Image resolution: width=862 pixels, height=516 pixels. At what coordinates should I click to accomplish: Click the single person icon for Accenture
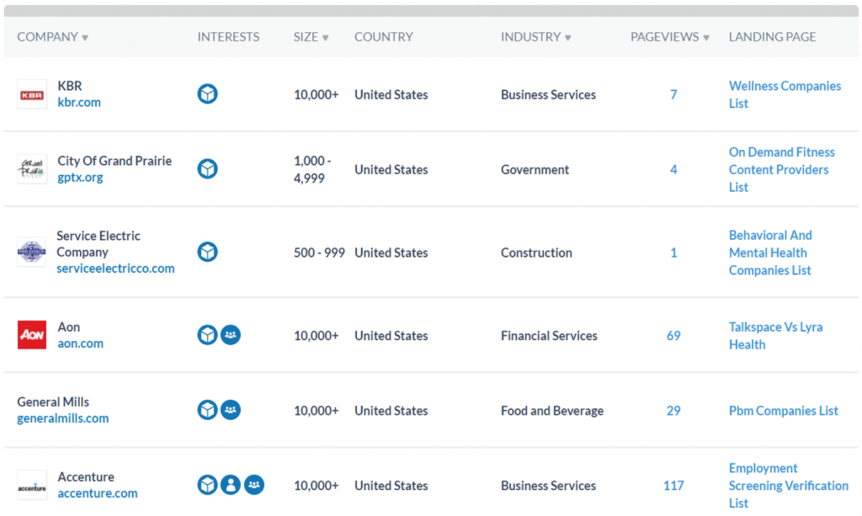tap(231, 485)
